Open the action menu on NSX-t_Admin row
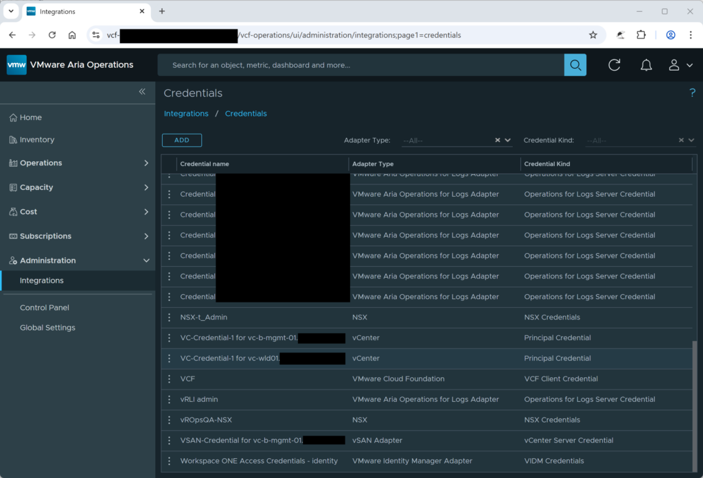703x478 pixels. [169, 317]
